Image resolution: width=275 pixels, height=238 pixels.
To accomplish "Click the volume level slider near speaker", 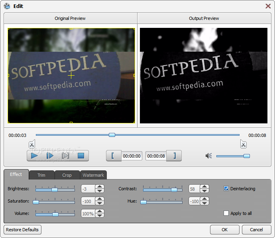I will [x=233, y=156].
